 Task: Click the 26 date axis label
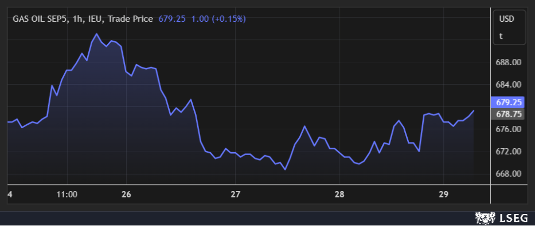coord(126,195)
